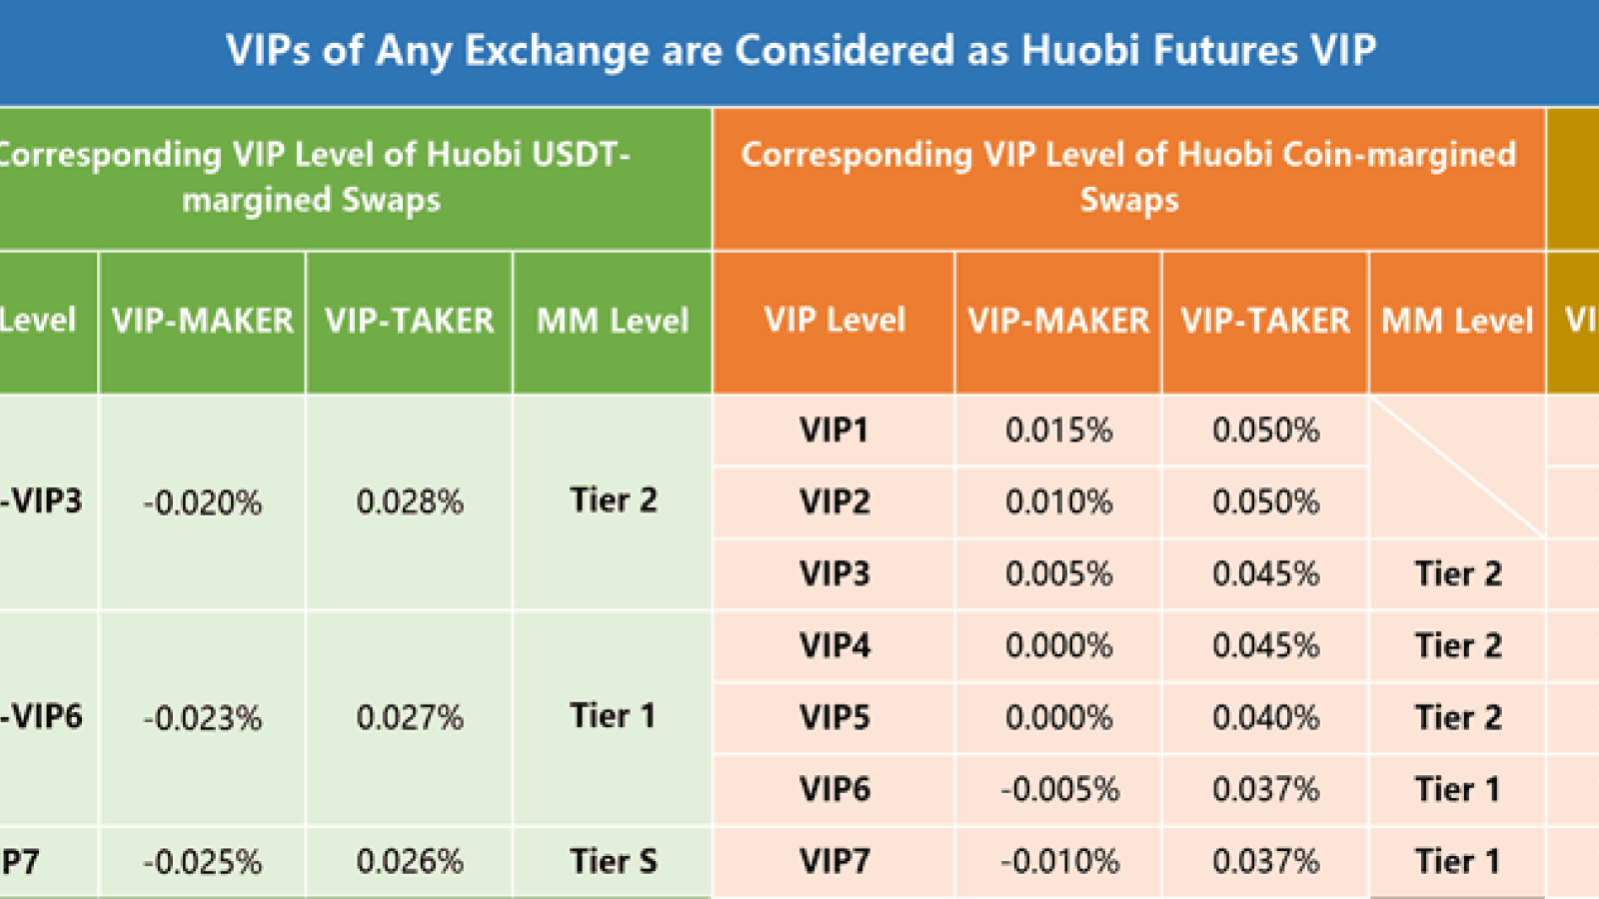Click the green VIP-MAKER column header
1599x899 pixels.
point(203,322)
